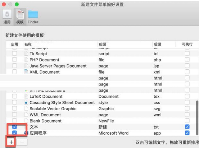Enable the Tk Script template checkbox
Screen dimensions: 199x148
14,54
